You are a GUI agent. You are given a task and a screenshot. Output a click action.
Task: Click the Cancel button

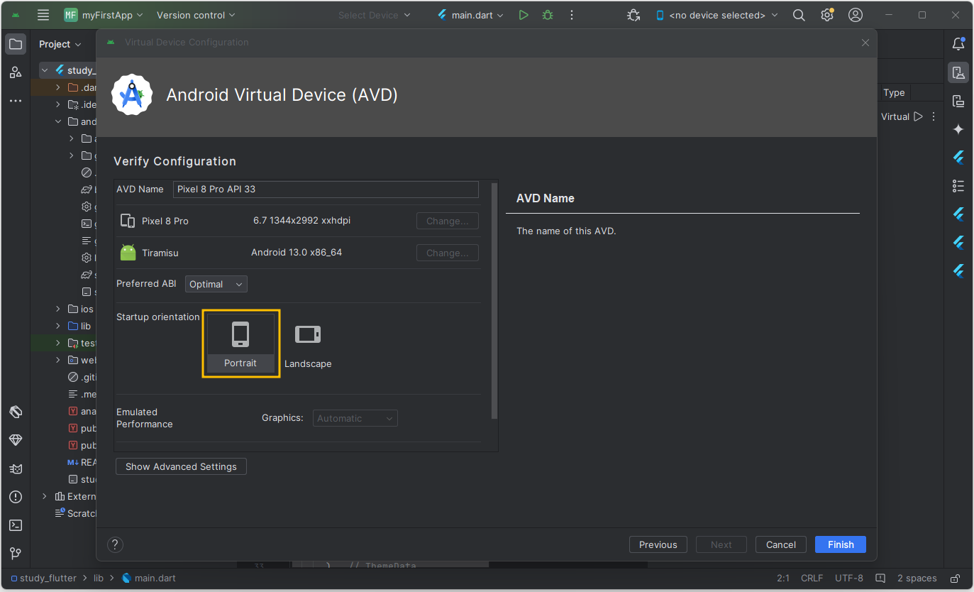(781, 544)
